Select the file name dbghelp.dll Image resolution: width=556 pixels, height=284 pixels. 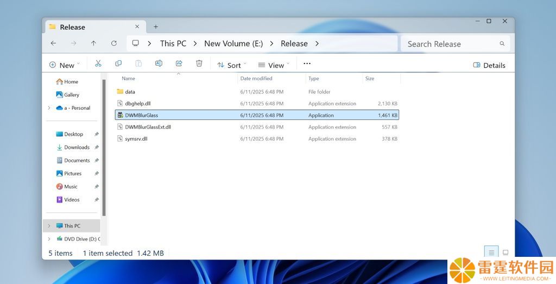click(x=137, y=104)
